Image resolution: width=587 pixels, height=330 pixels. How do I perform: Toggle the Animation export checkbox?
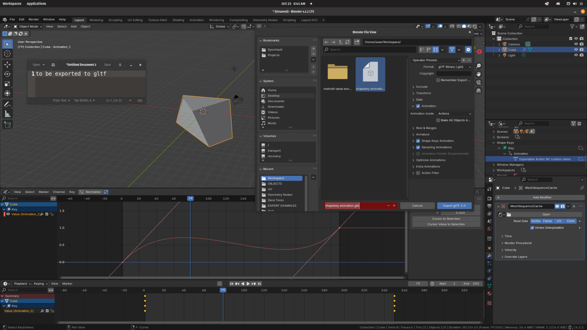coord(418,106)
